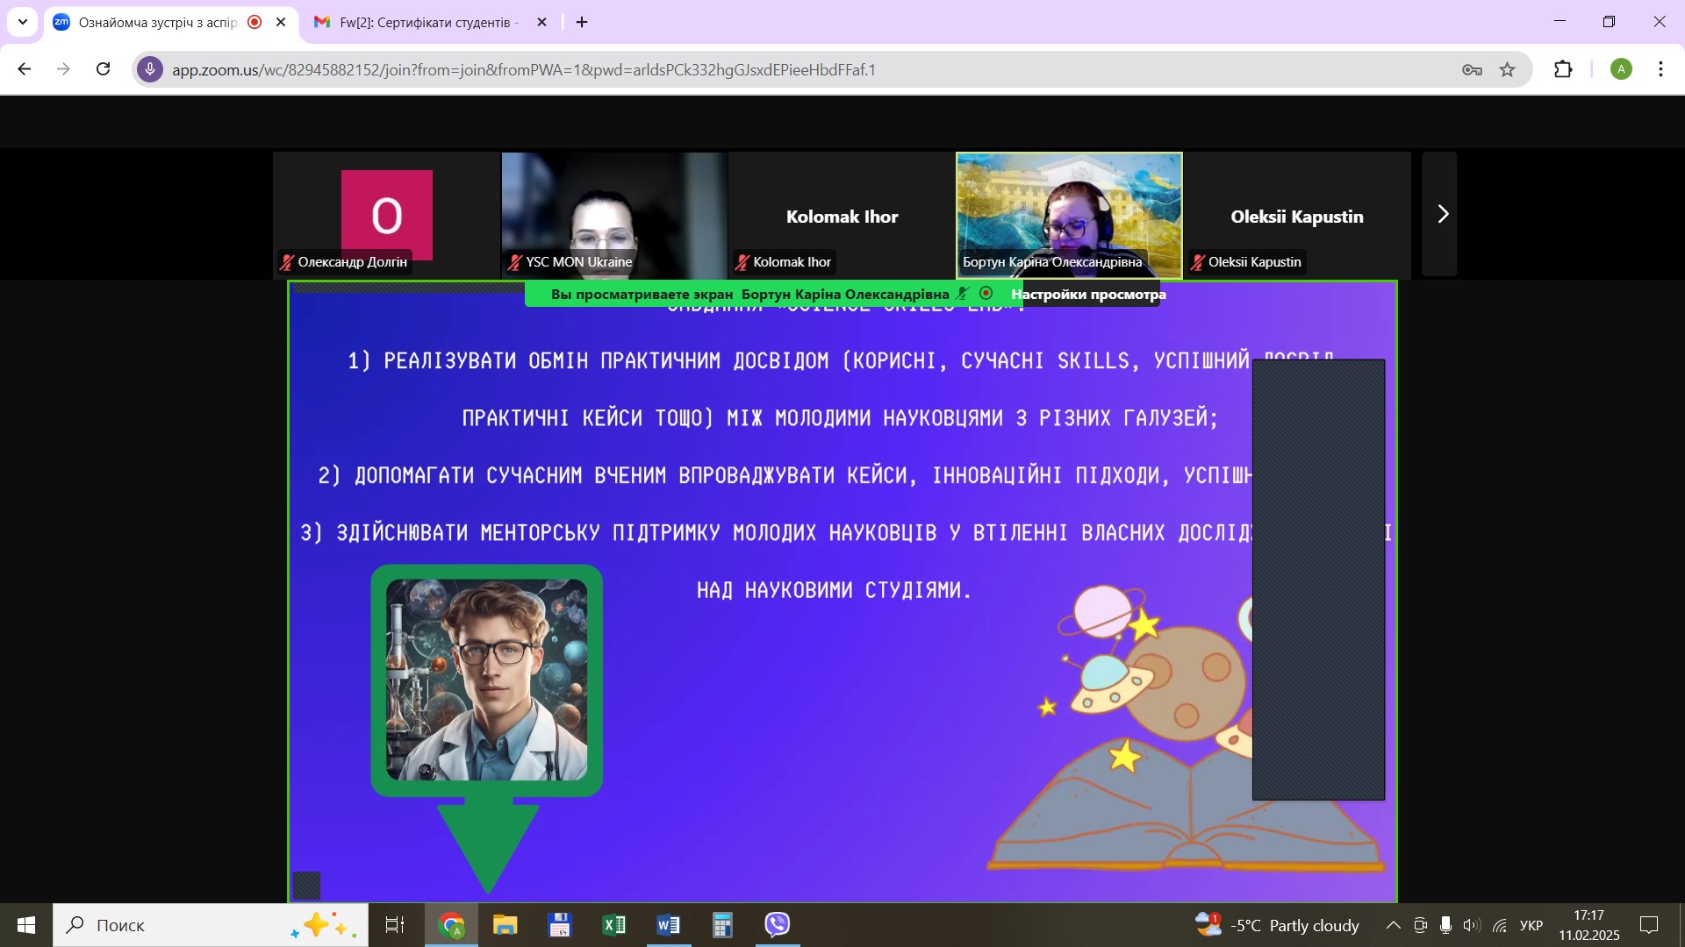Reload the Zoom web page

click(x=103, y=69)
